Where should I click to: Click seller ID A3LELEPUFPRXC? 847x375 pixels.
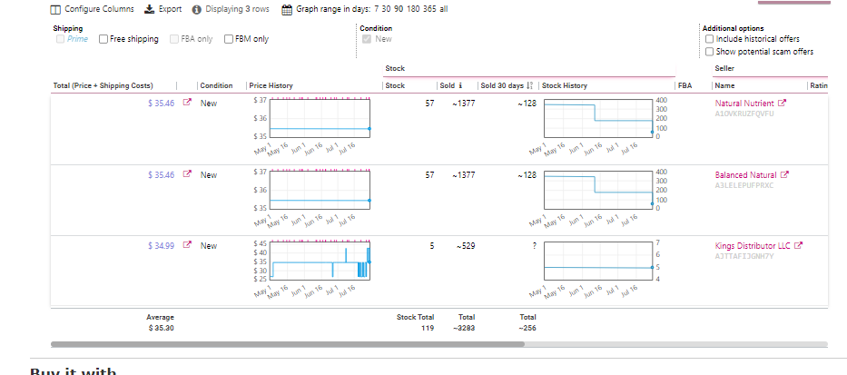coord(744,186)
